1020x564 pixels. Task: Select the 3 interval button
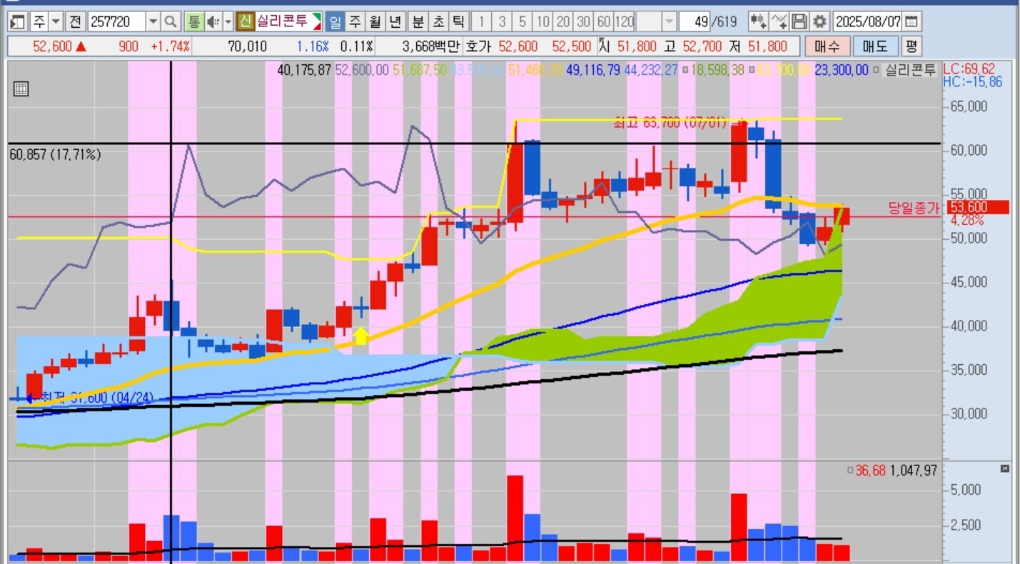tap(503, 21)
